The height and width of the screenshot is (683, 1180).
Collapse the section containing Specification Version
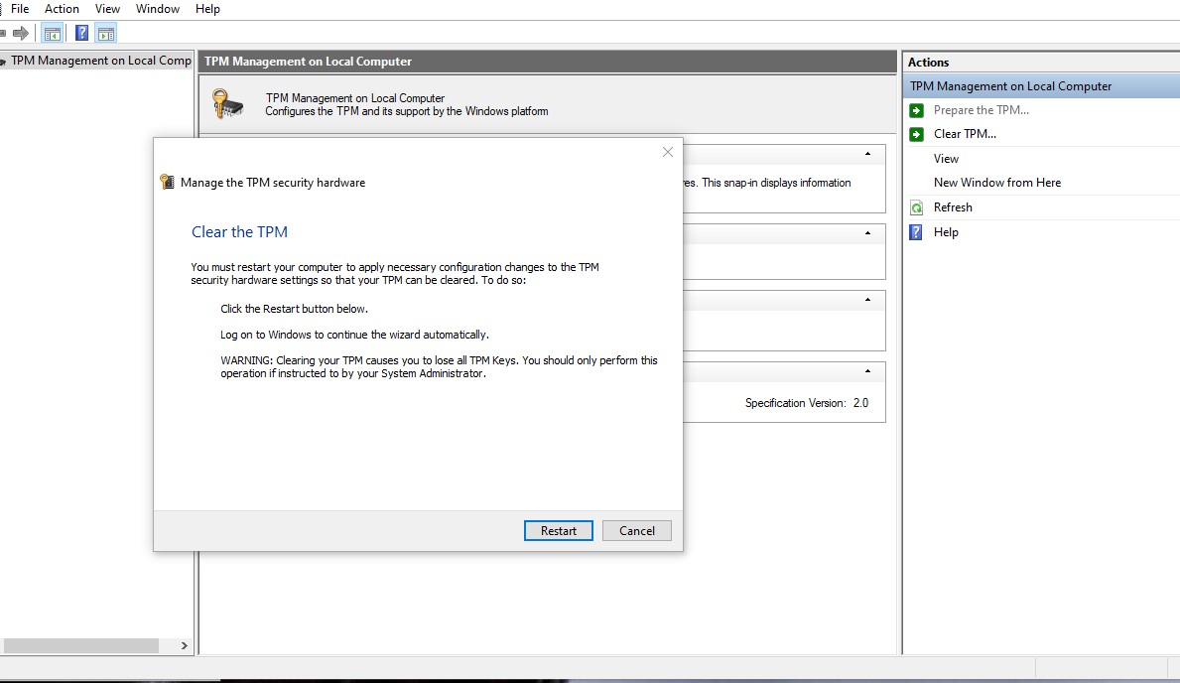(868, 371)
